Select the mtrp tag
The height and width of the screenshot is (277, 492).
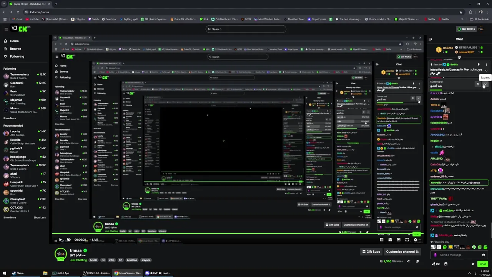111,260
